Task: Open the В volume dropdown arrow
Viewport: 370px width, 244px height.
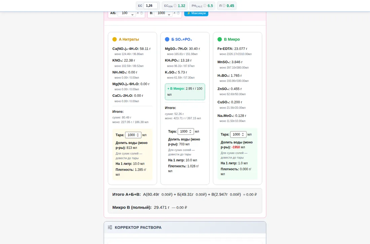Action: [169, 14]
